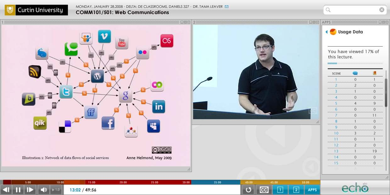
Task: Minimize video panel 2
Action: [310, 22]
